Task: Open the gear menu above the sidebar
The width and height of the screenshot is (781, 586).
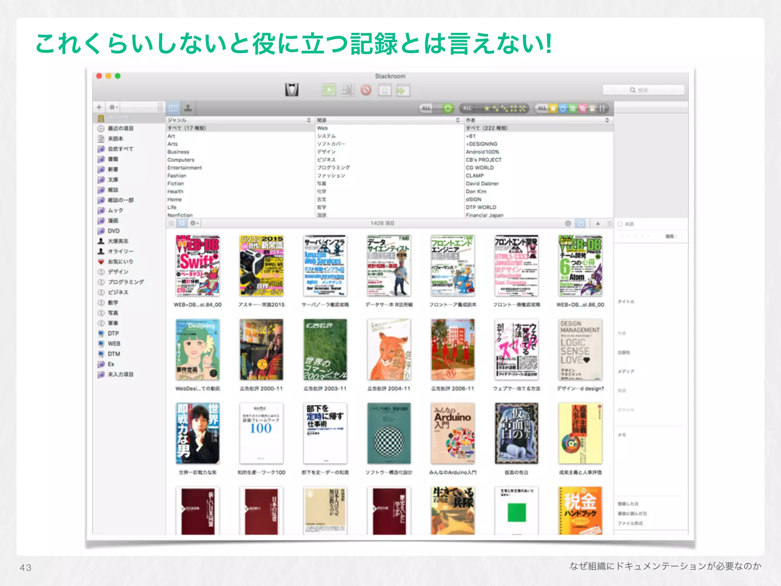Action: 113,107
